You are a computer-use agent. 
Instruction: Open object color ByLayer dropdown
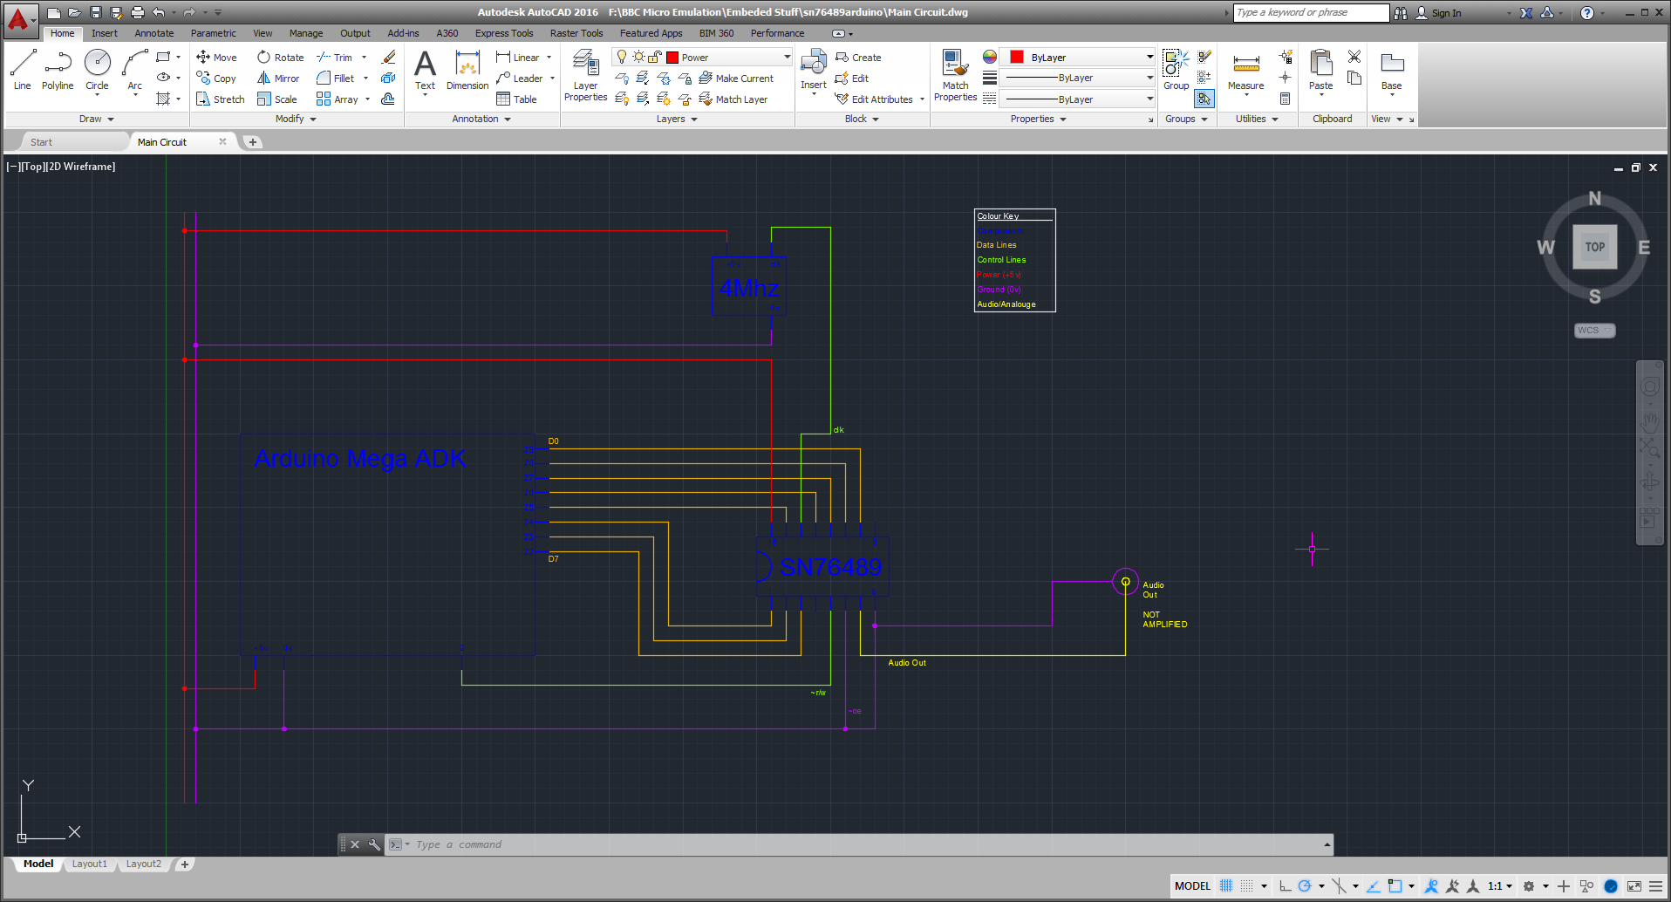pos(1149,58)
